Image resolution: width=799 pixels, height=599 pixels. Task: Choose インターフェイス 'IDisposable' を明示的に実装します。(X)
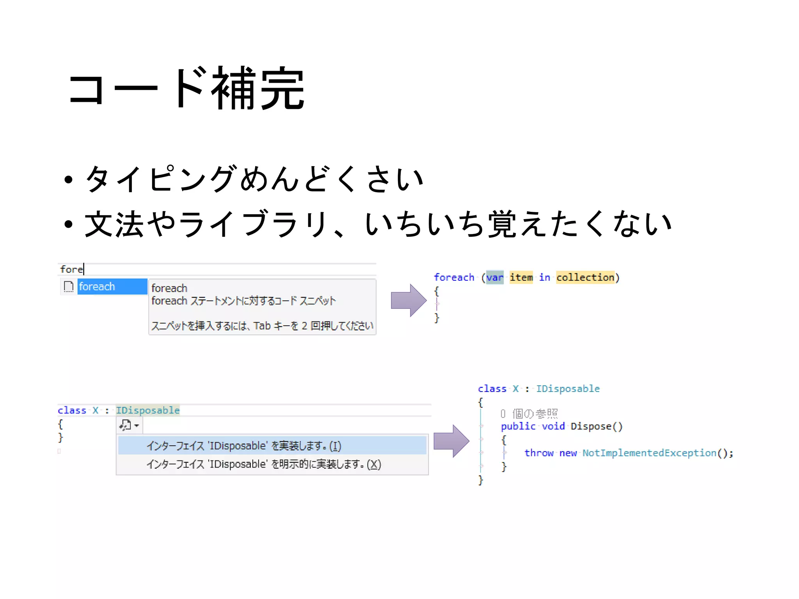coord(272,464)
